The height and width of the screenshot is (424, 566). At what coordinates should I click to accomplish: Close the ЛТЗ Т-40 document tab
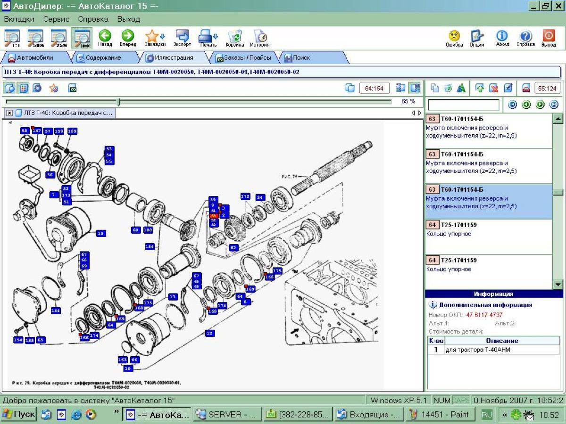coord(9,113)
